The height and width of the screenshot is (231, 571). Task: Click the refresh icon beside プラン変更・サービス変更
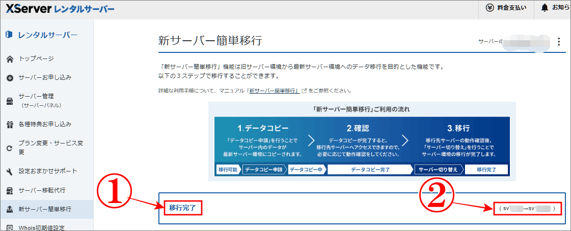point(10,148)
